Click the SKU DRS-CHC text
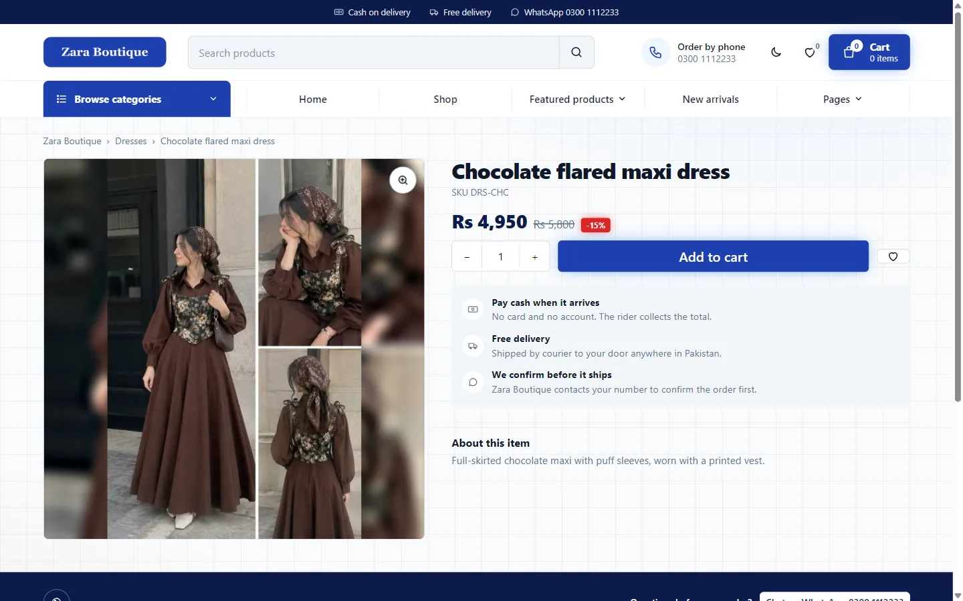 480,192
